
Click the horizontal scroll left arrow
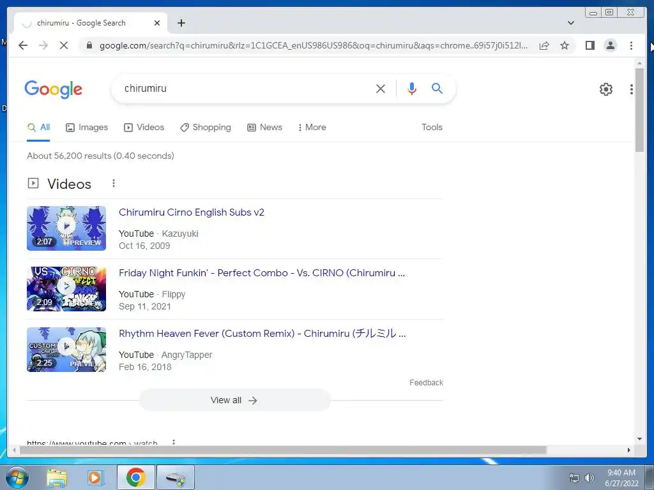click(15, 450)
